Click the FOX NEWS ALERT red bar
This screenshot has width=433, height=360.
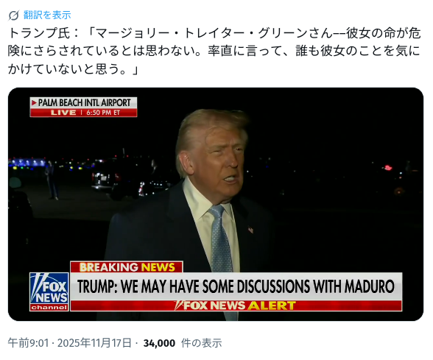[x=236, y=306]
